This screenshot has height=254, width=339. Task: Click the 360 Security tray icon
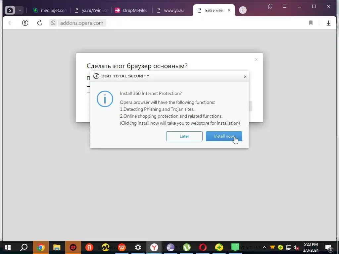pyautogui.click(x=280, y=247)
